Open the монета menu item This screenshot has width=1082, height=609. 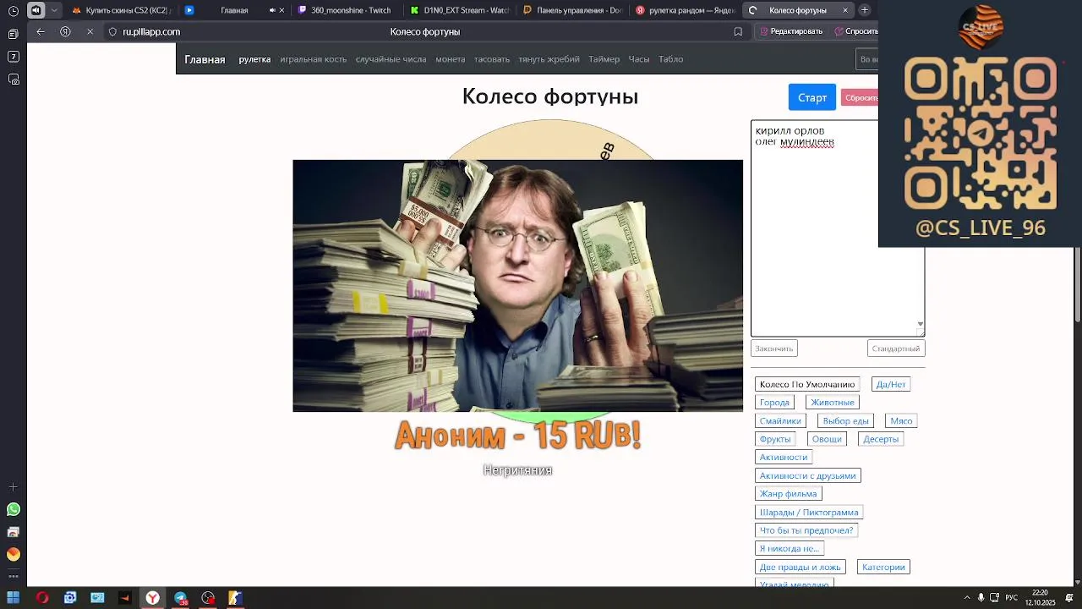pos(451,59)
